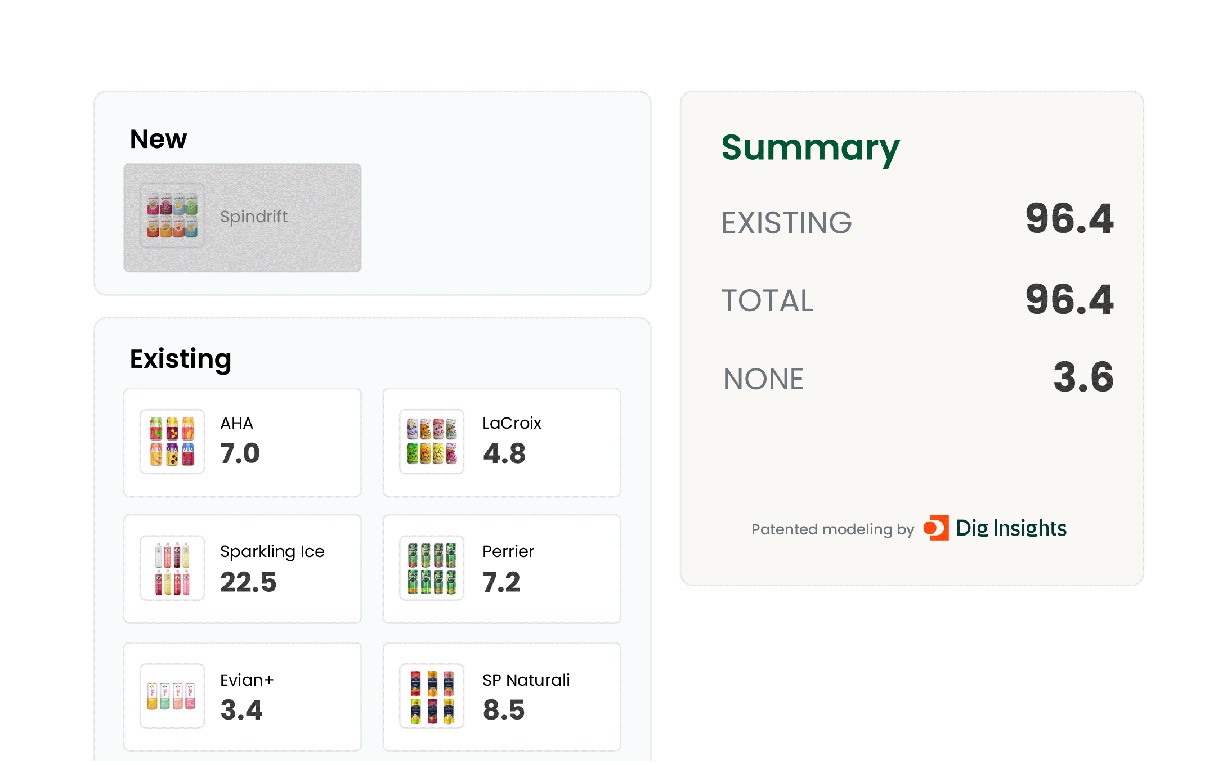Viewport: 1227px width, 764px height.
Task: Select the LaCroix share value 4.8
Action: coord(504,453)
